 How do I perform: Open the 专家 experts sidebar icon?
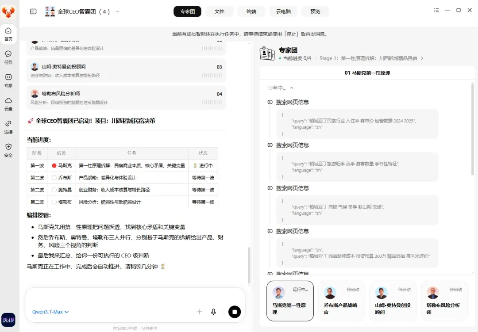pos(8,80)
